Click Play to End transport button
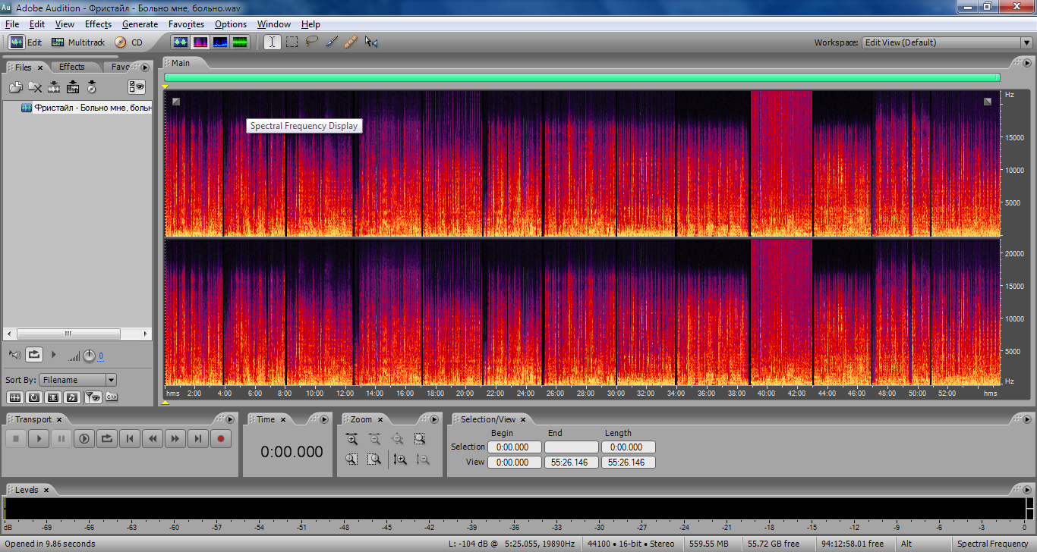The image size is (1037, 552). (84, 438)
